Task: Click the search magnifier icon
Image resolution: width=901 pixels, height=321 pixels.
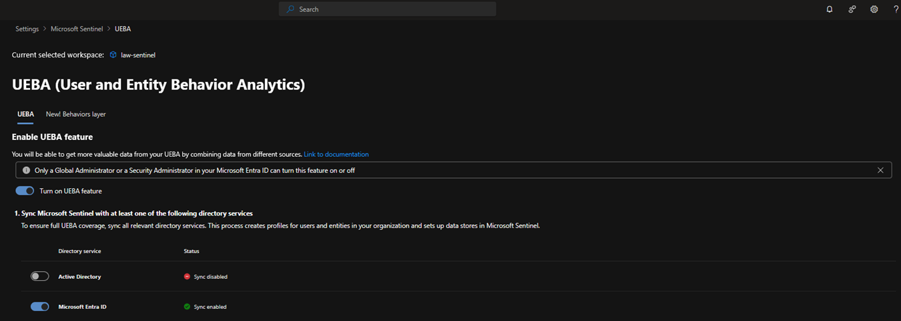Action: point(290,9)
